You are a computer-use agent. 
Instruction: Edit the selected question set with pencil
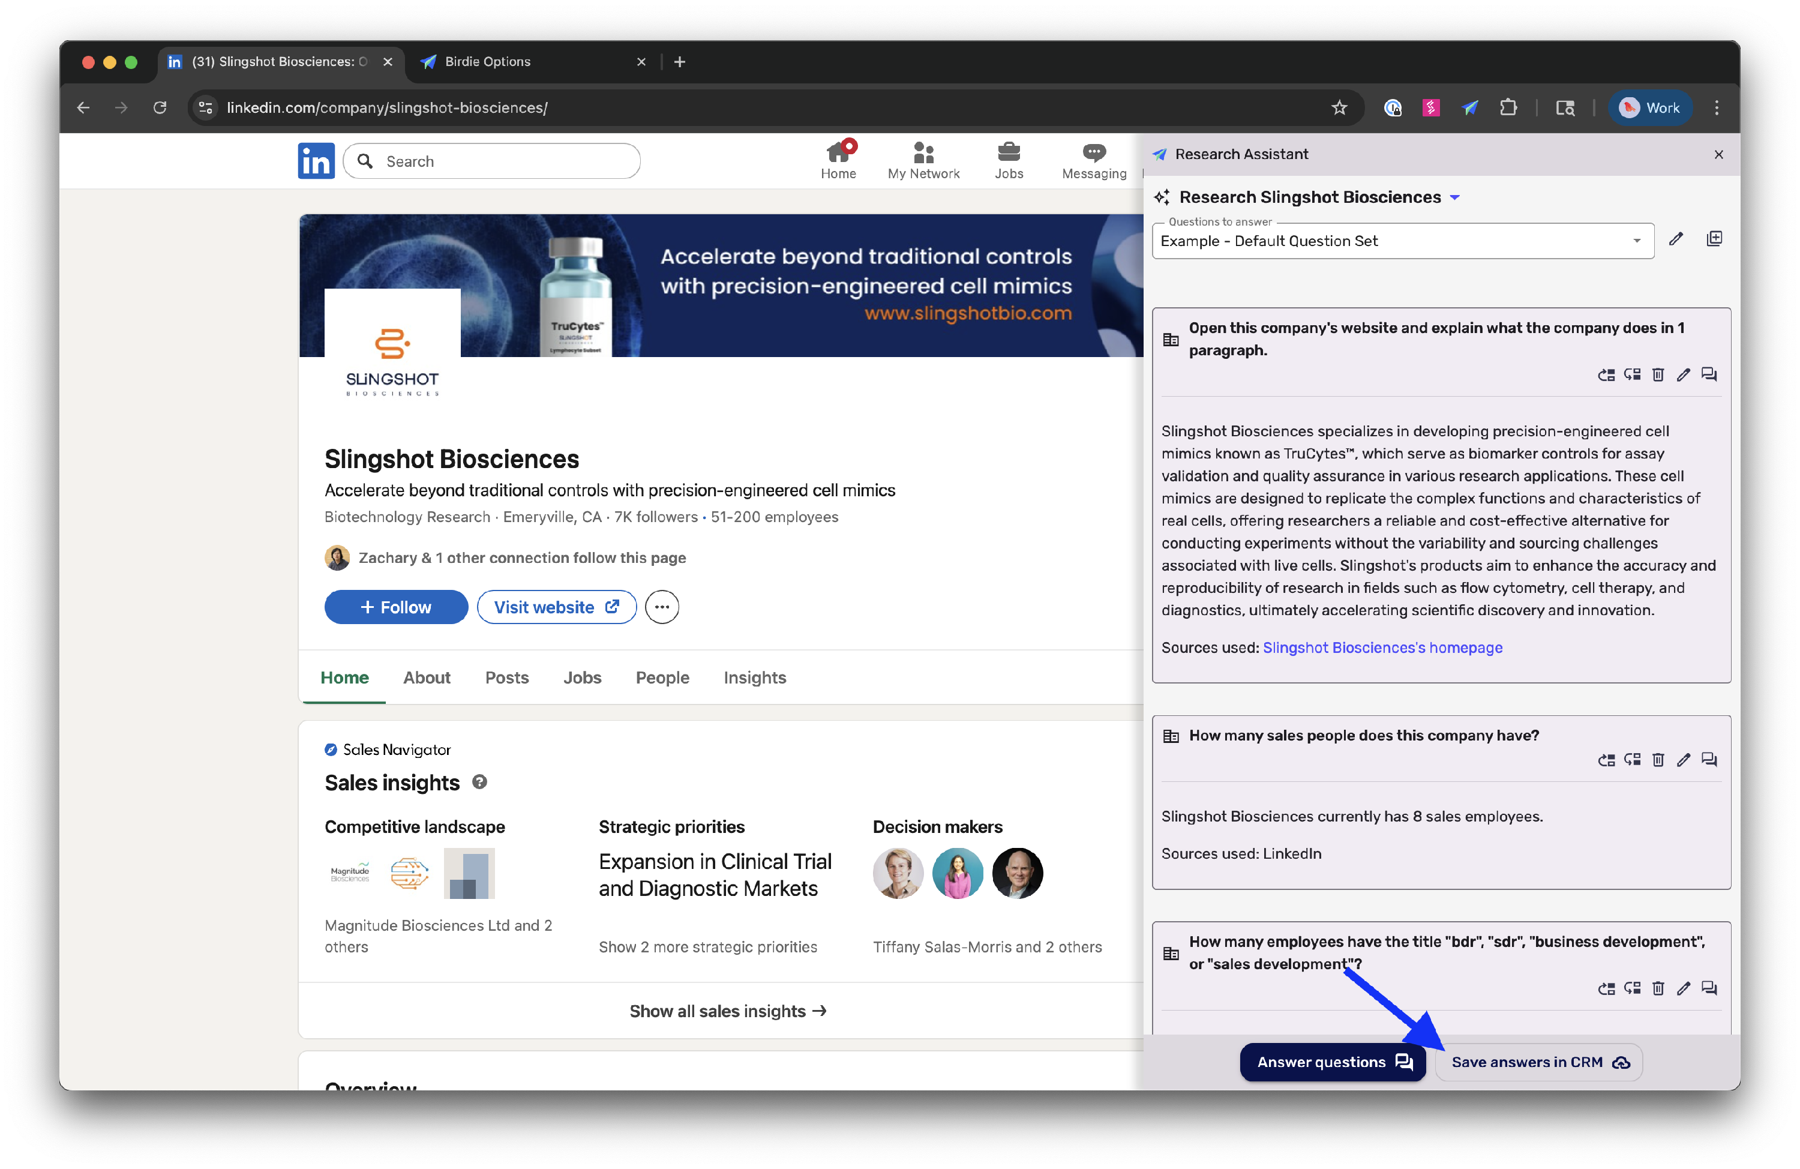click(1676, 240)
